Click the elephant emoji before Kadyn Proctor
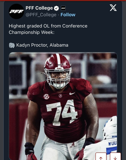This screenshot has width=126, height=160. tap(12, 45)
